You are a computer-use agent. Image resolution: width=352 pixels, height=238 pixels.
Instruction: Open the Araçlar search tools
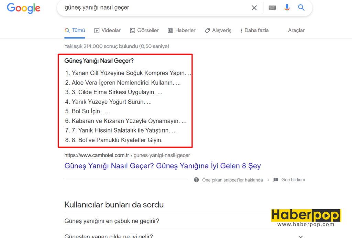pyautogui.click(x=296, y=30)
